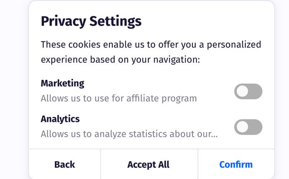
Task: Click the ellipsis ending the Analytics description
Action: 214,136
